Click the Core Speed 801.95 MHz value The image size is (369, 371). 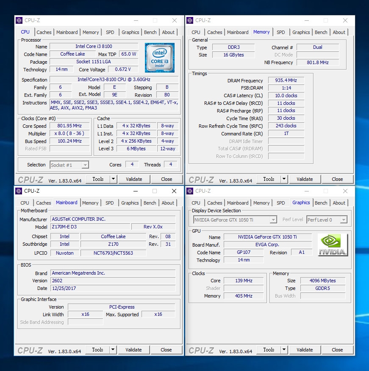(x=69, y=126)
